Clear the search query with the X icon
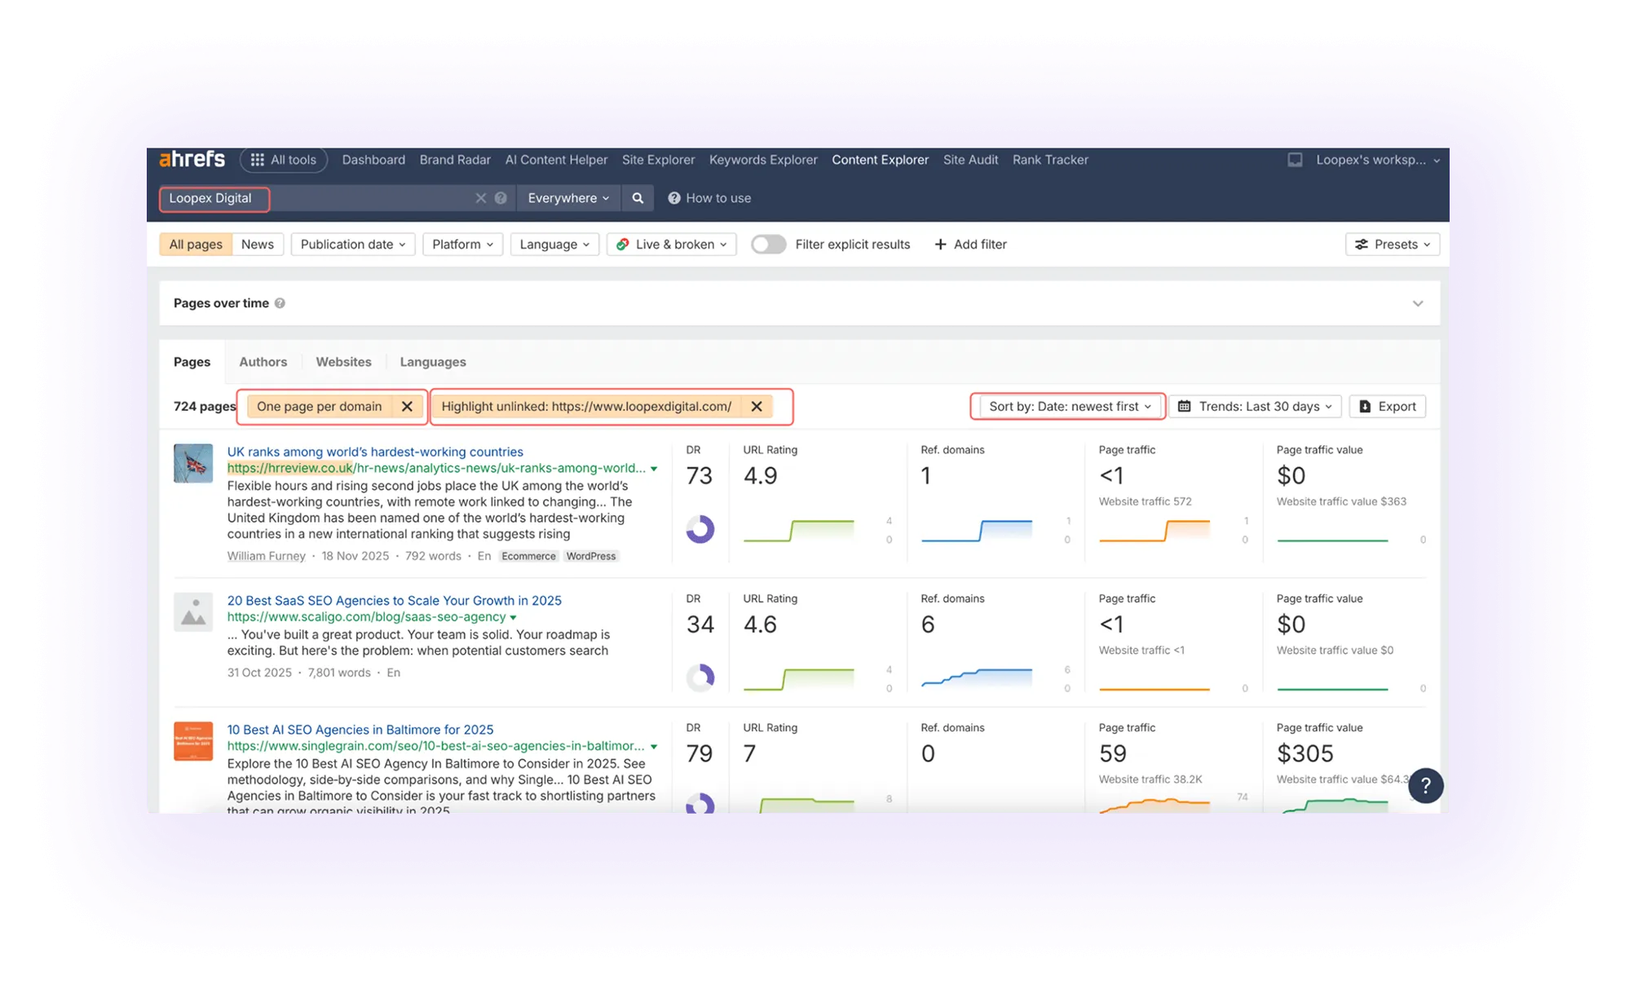 pos(481,198)
